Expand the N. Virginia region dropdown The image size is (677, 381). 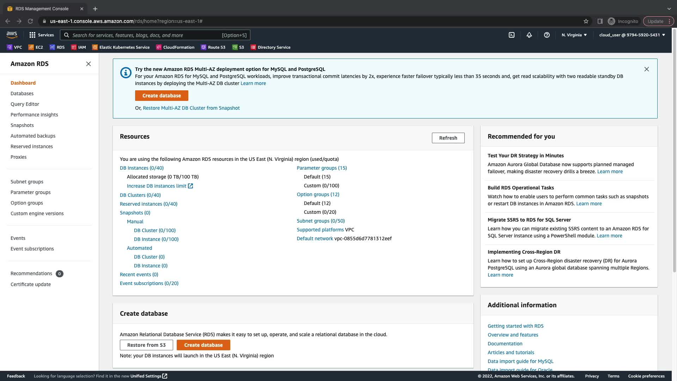pyautogui.click(x=574, y=35)
